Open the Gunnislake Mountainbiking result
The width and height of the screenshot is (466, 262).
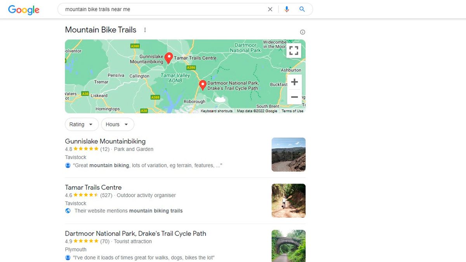(105, 141)
